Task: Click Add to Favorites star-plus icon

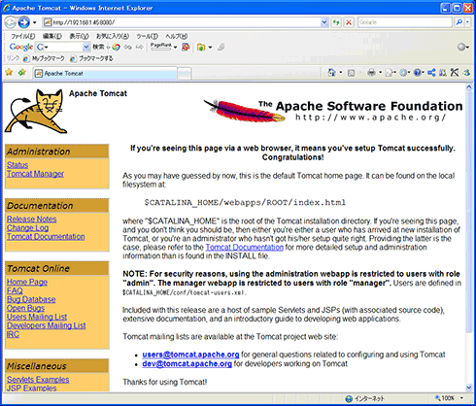Action: (x=22, y=72)
